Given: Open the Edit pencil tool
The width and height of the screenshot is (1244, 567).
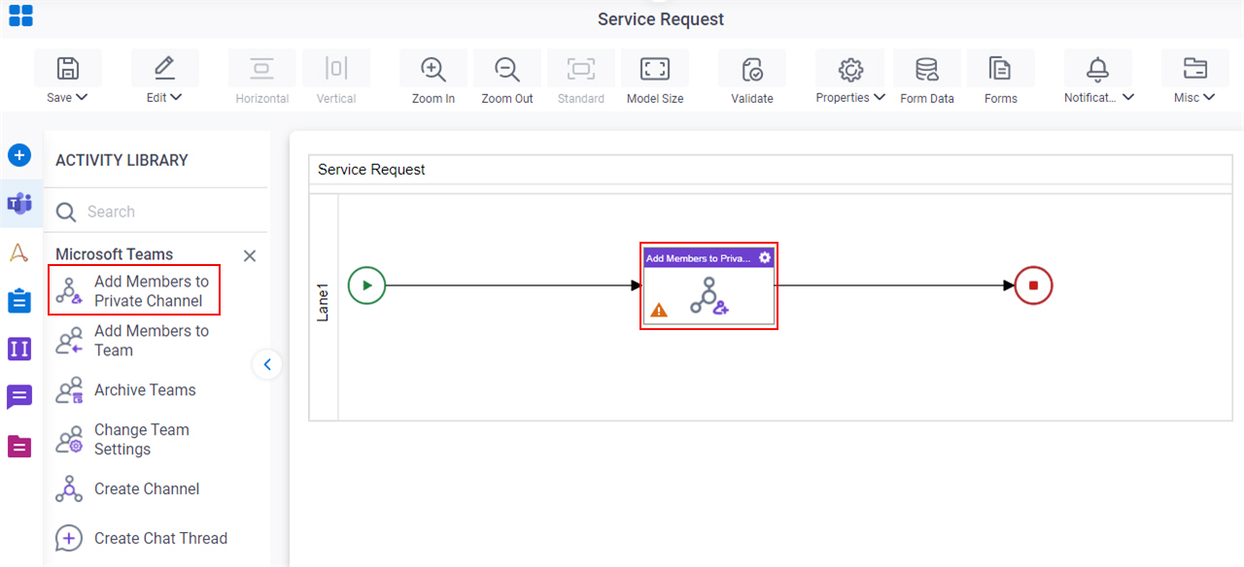Looking at the screenshot, I should (x=164, y=69).
